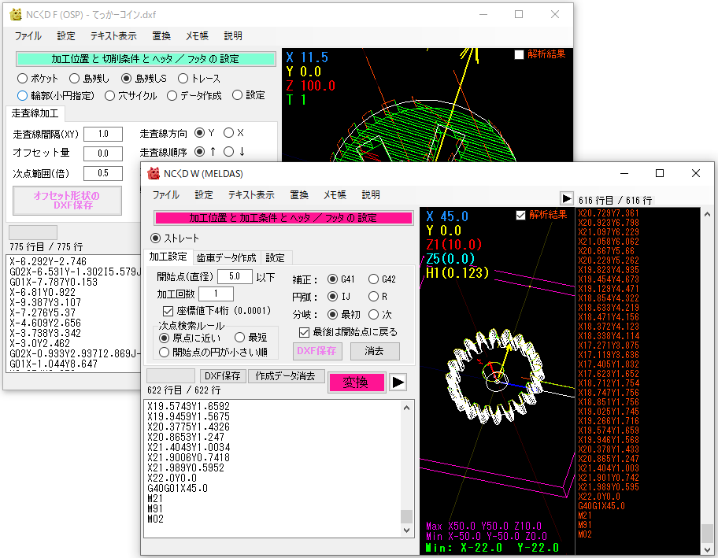Open ファイル menu in MELDAS window
This screenshot has width=718, height=558.
click(x=166, y=195)
